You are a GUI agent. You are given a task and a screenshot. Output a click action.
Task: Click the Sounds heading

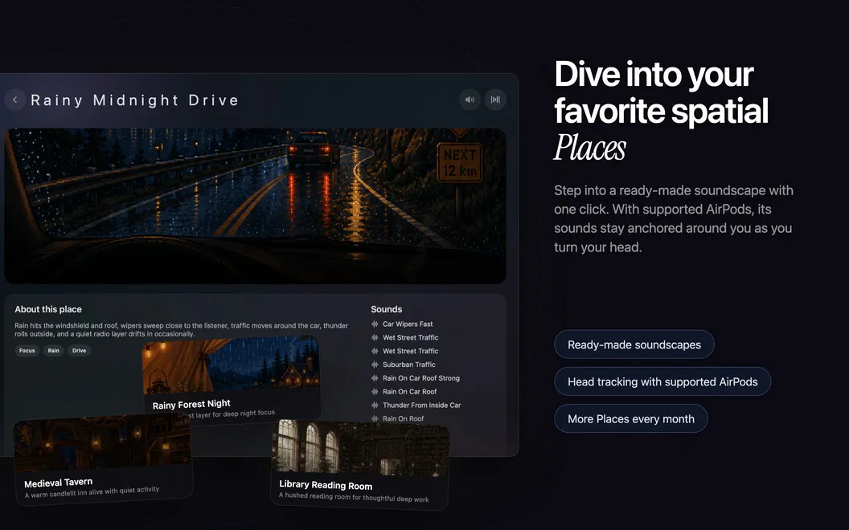coord(387,309)
